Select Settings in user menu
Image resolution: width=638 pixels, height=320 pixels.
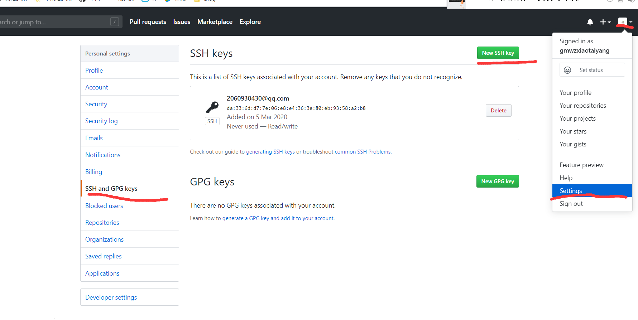point(592,191)
